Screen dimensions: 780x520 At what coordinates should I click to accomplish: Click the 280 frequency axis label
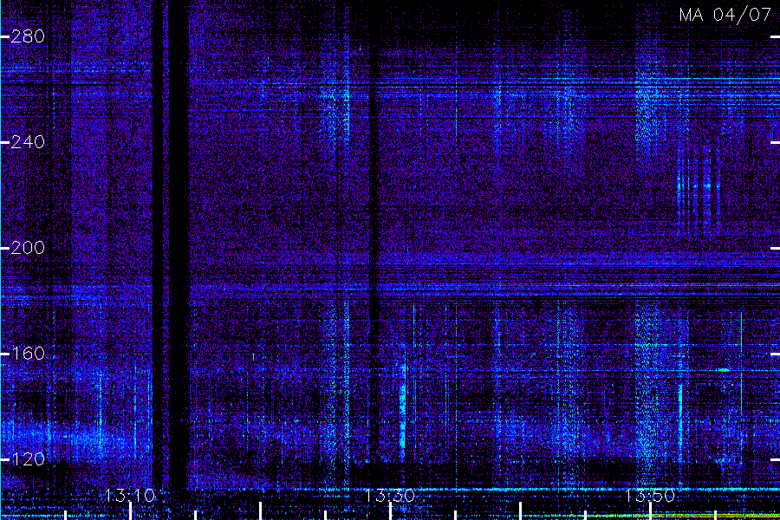point(28,36)
